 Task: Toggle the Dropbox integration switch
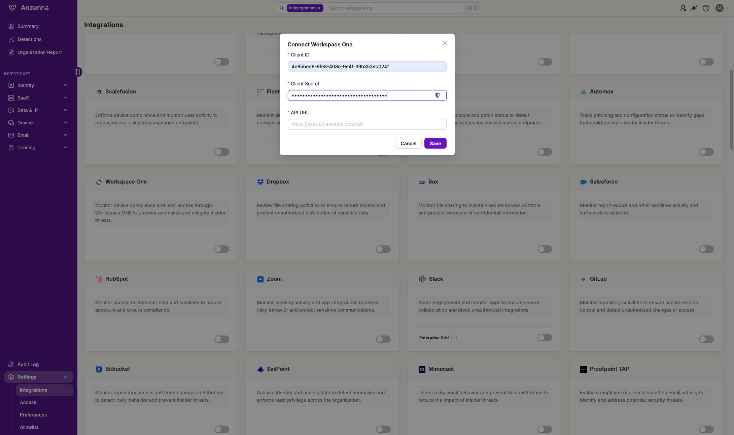[x=383, y=249]
